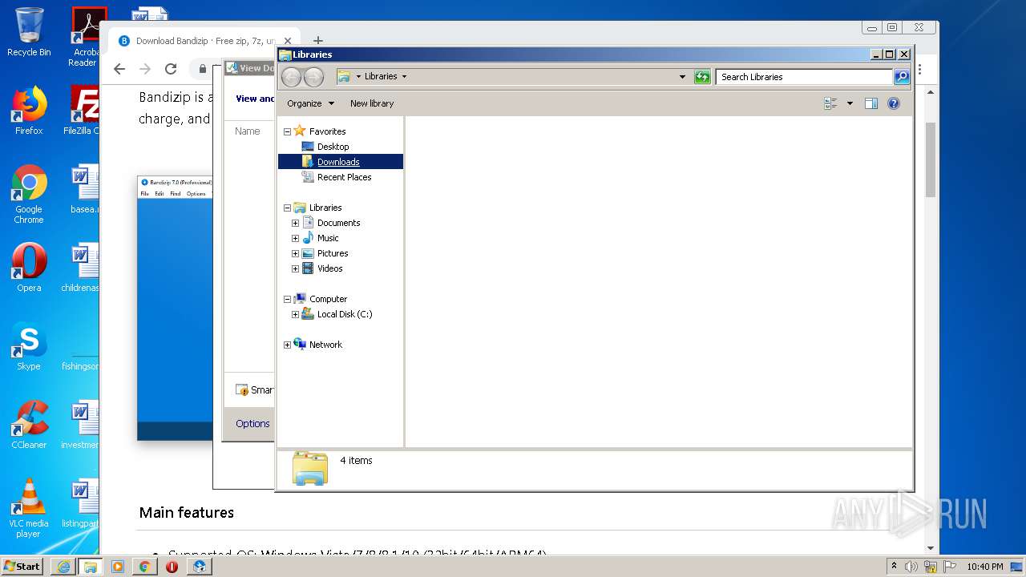Open the Google Chrome desktop shortcut

pos(29,194)
